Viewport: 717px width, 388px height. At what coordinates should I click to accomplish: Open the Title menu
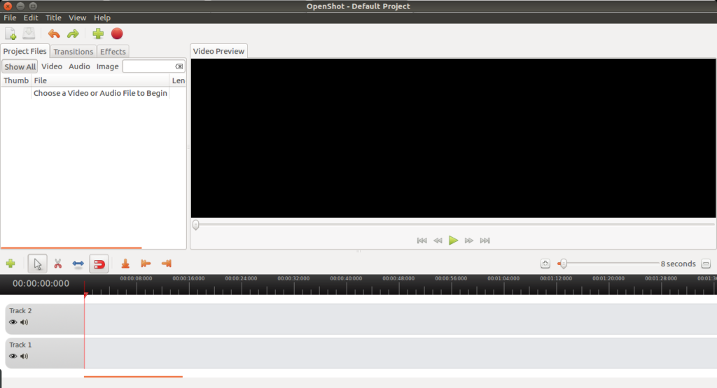pos(53,17)
